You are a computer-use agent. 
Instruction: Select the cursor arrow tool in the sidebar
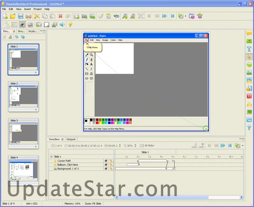tap(249, 57)
